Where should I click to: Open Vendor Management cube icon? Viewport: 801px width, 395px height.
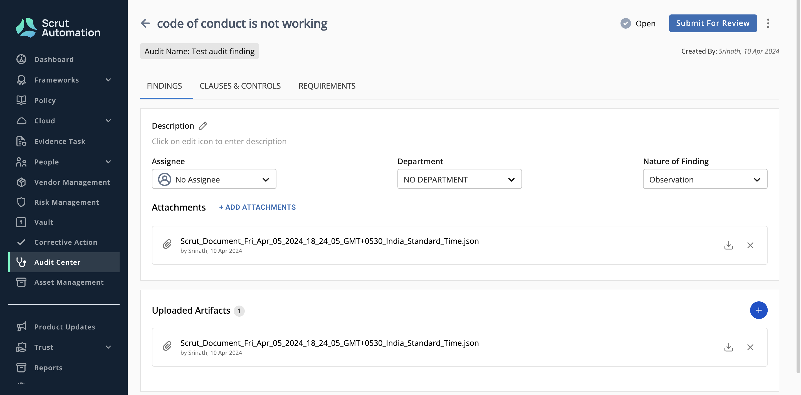(x=21, y=182)
